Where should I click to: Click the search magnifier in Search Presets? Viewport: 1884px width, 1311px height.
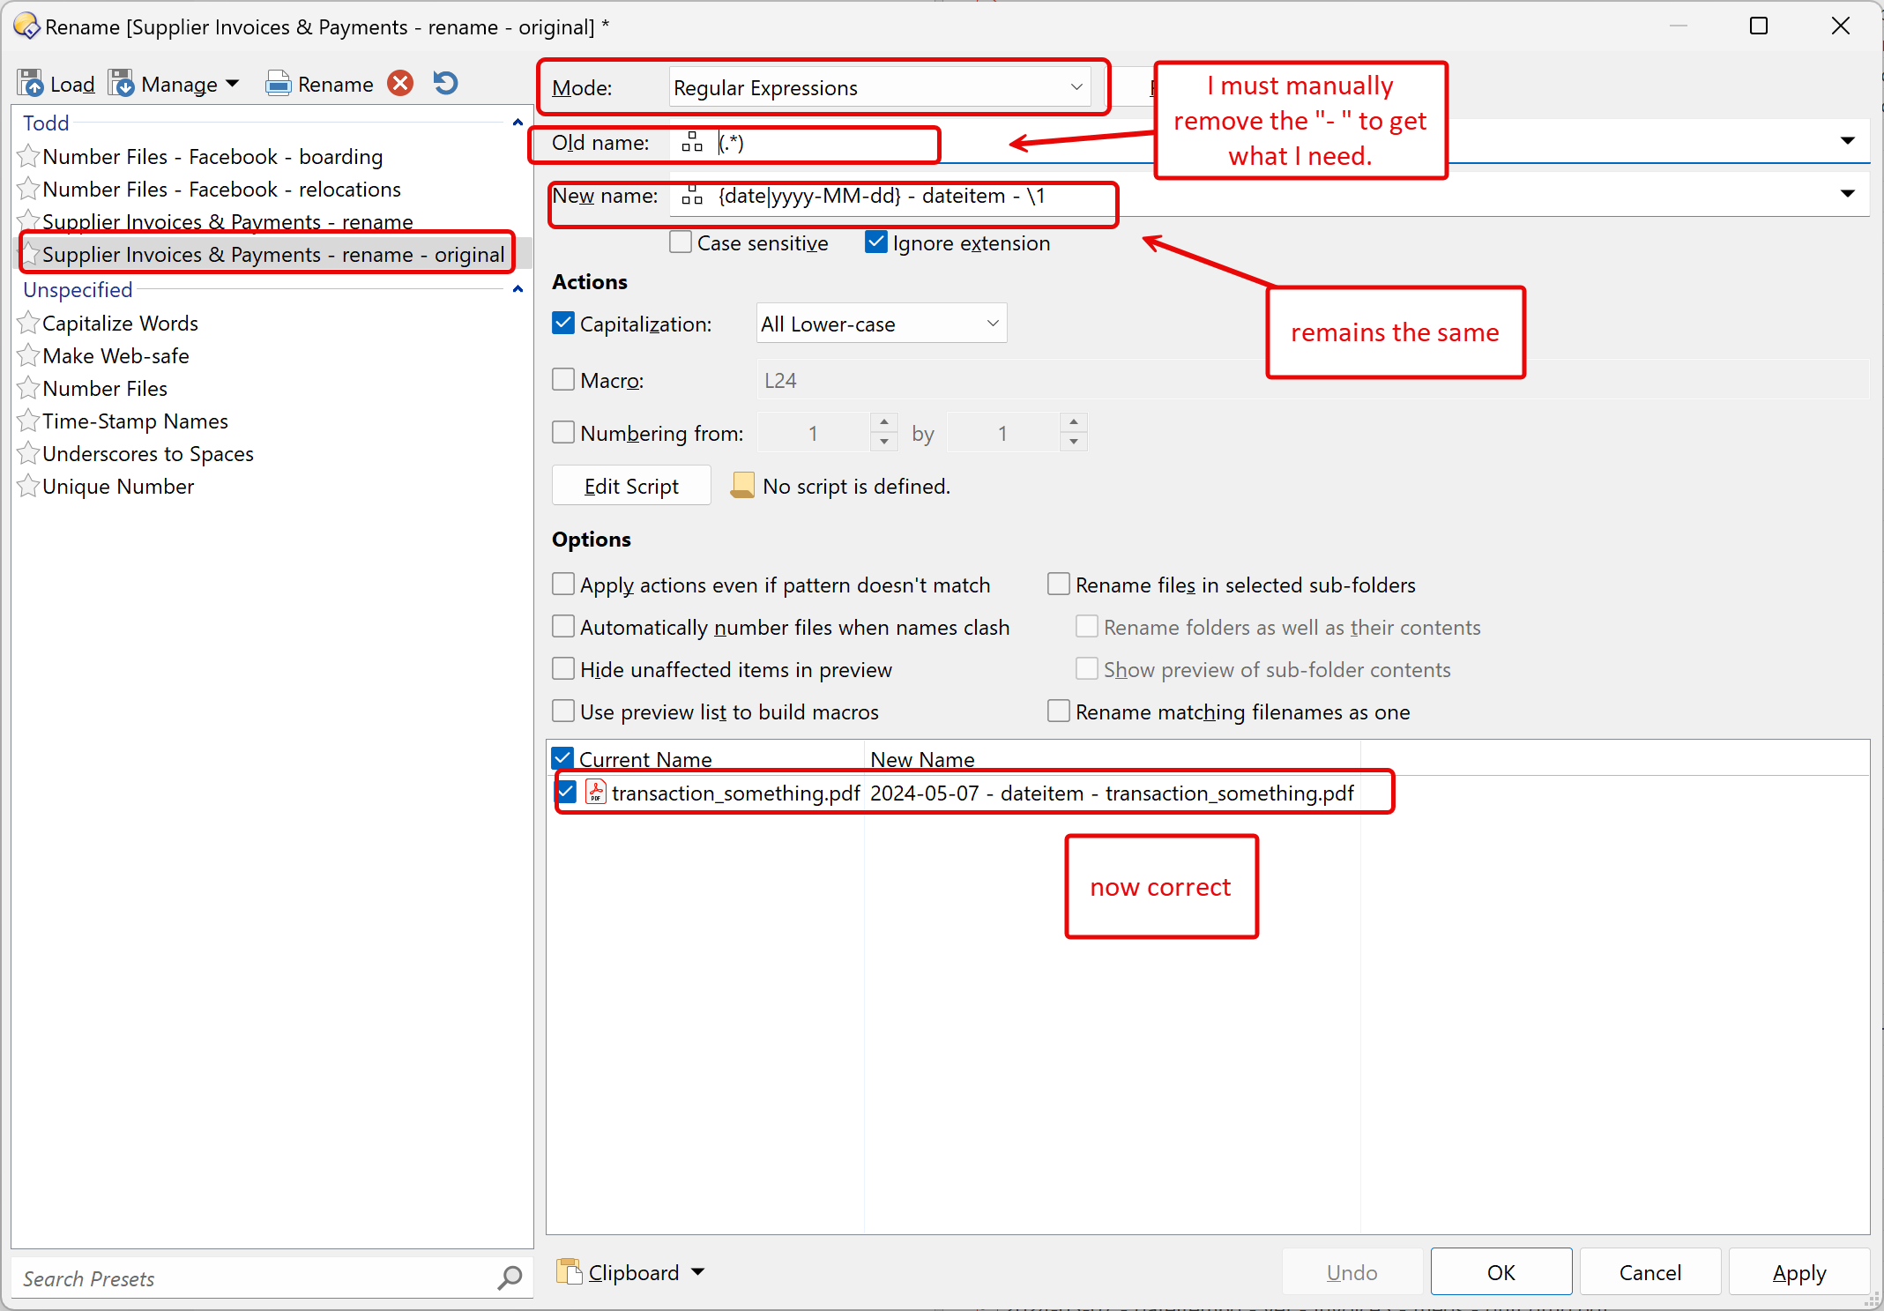click(x=510, y=1277)
